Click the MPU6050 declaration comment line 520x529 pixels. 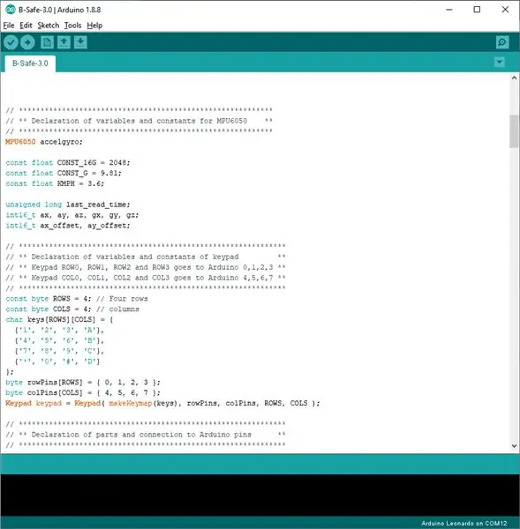click(x=139, y=121)
